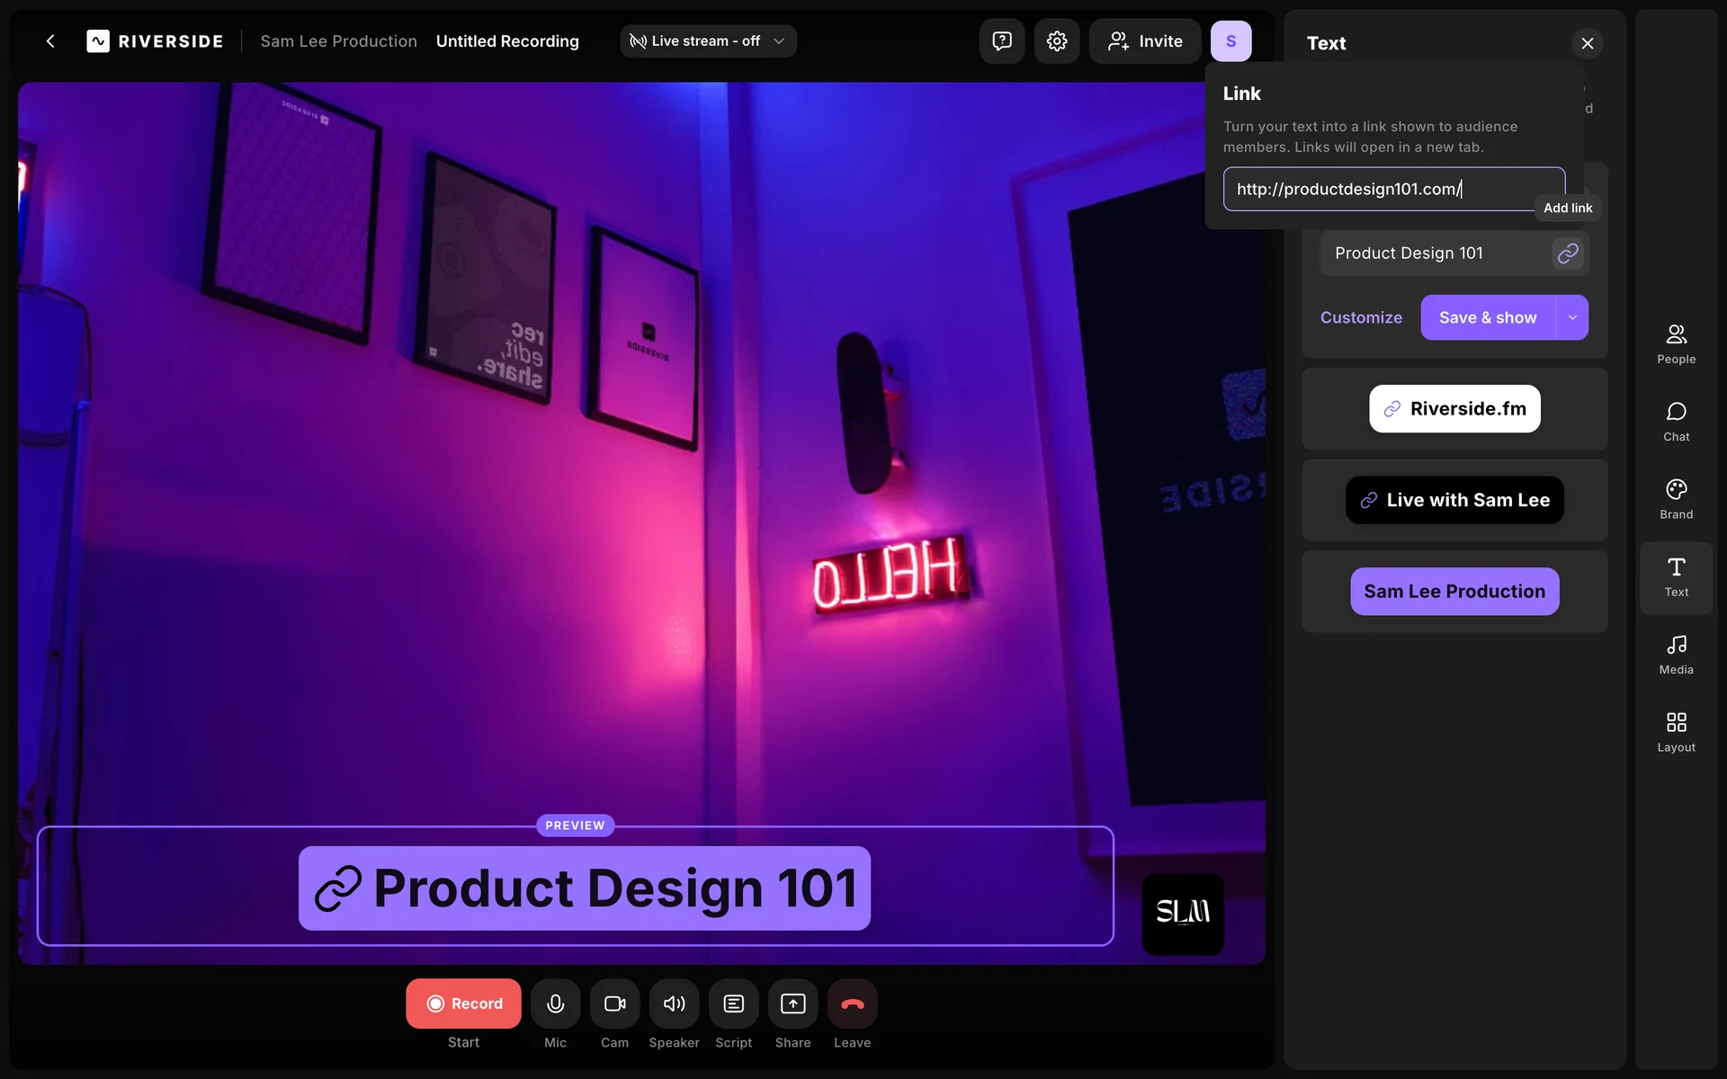Turn off the camera

pyautogui.click(x=614, y=1003)
